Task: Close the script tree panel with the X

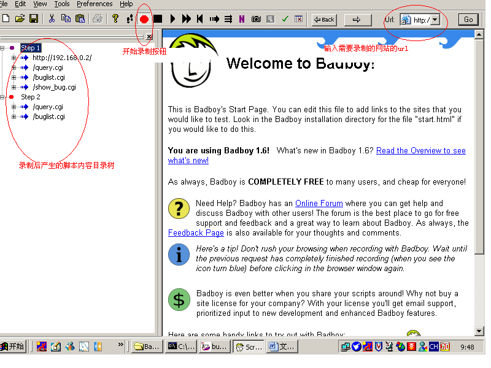Action: point(149,37)
